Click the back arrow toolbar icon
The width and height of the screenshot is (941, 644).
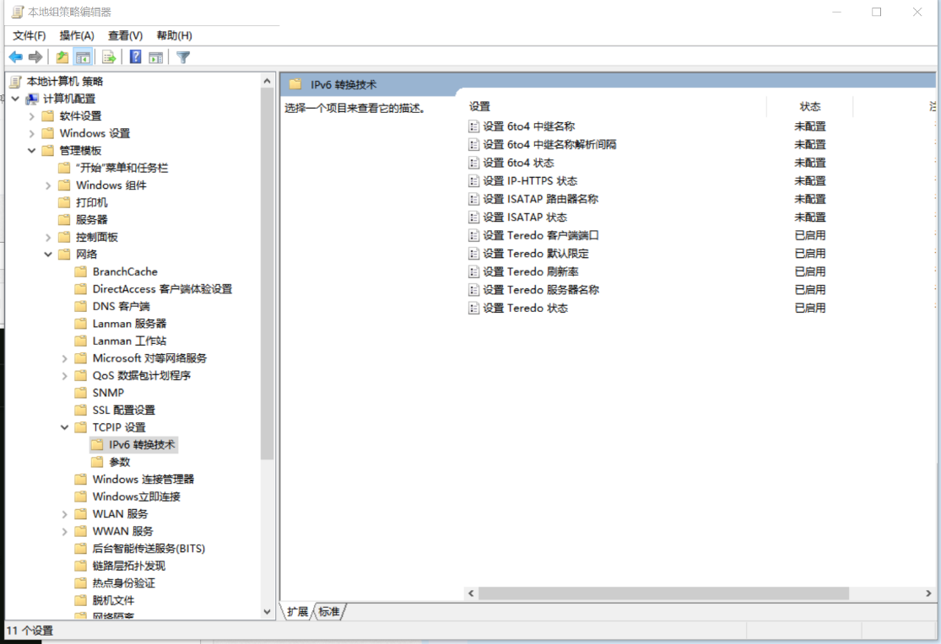(x=15, y=57)
